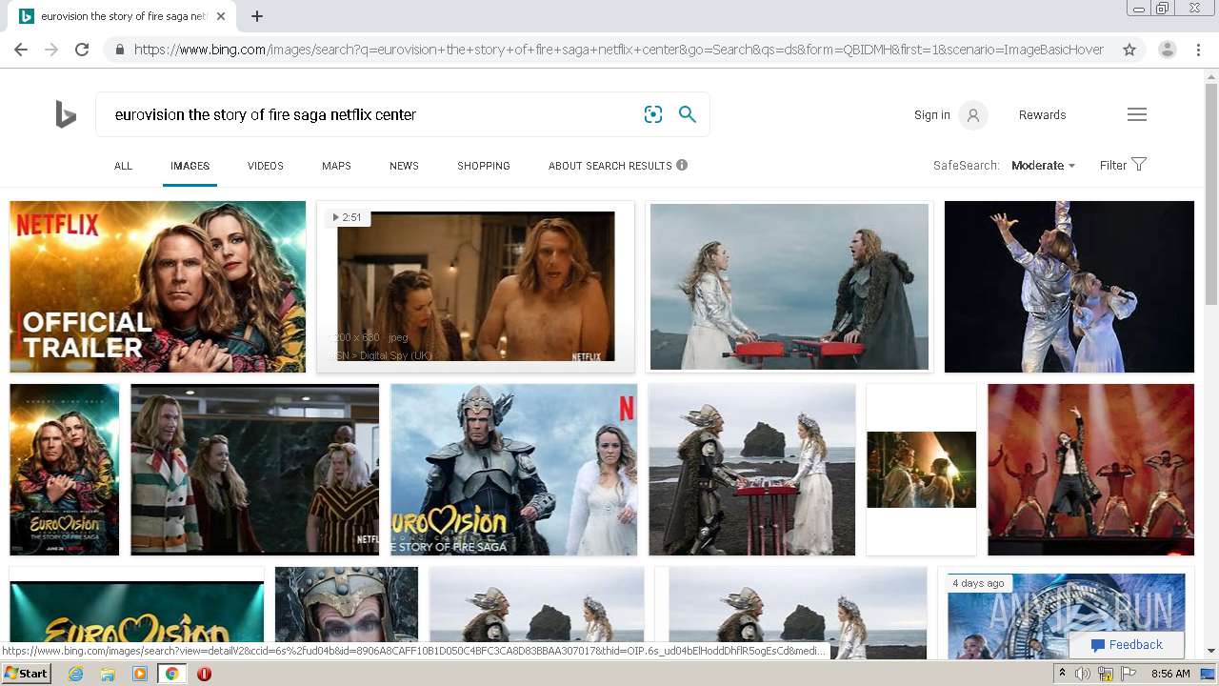Click the taskbar clock 8:56 AM

click(1170, 674)
